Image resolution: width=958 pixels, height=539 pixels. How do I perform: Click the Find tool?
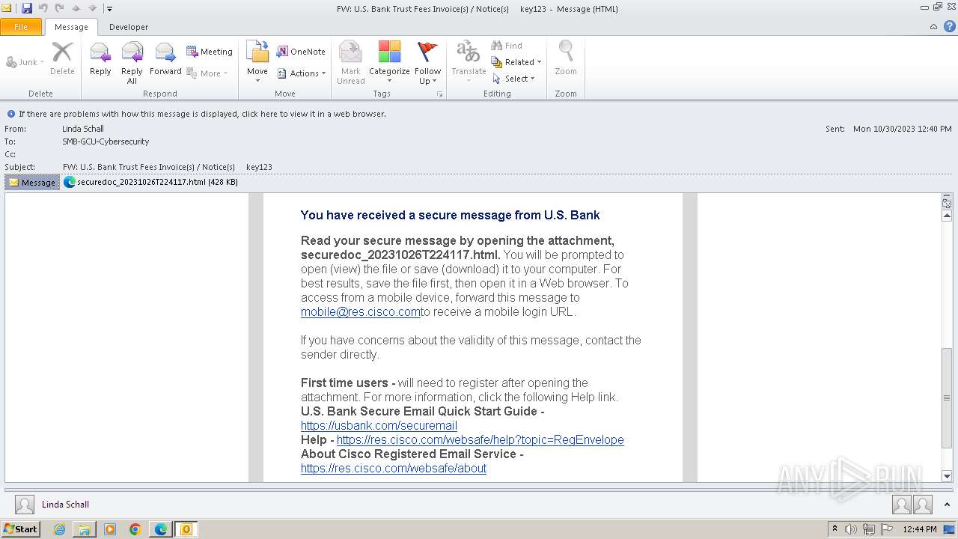pos(507,46)
